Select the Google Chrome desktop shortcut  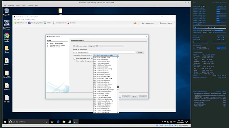tap(7, 37)
